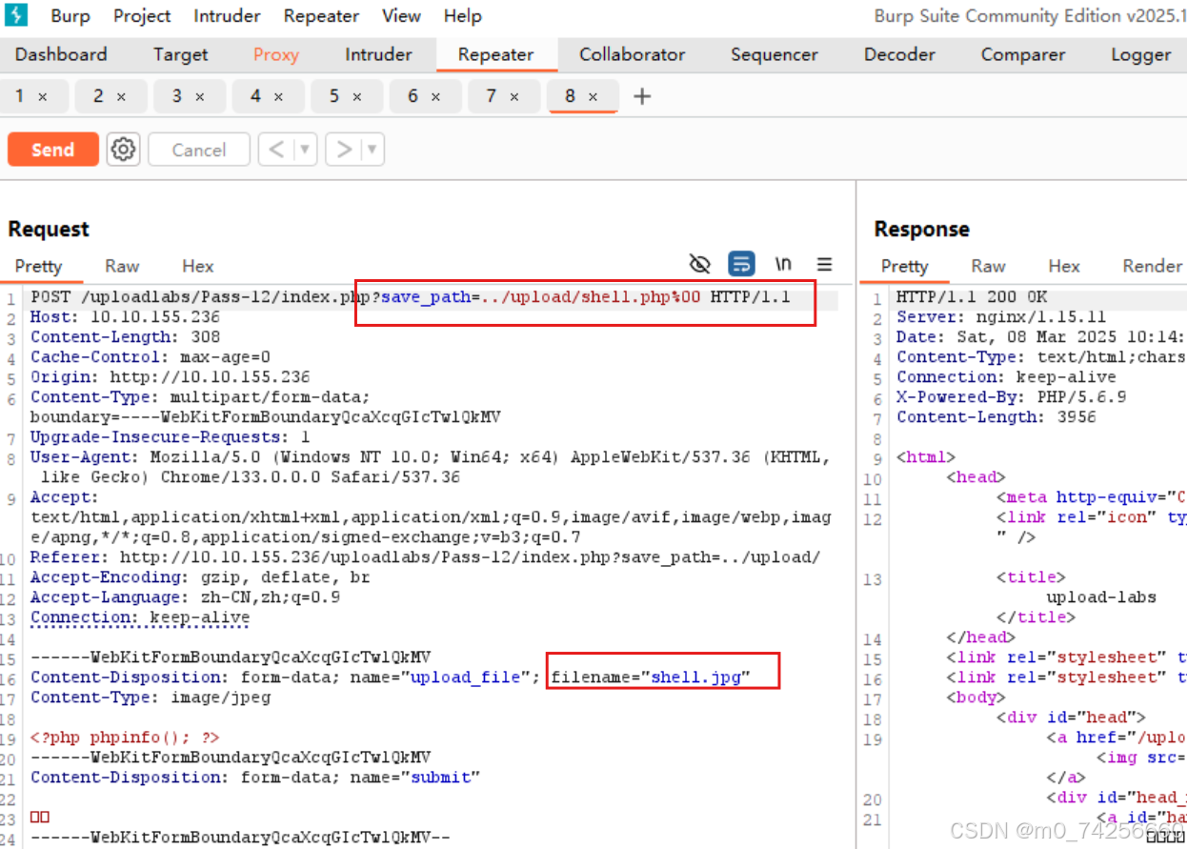Open the forward history dropdown arrow
The image size is (1187, 849).
[372, 150]
